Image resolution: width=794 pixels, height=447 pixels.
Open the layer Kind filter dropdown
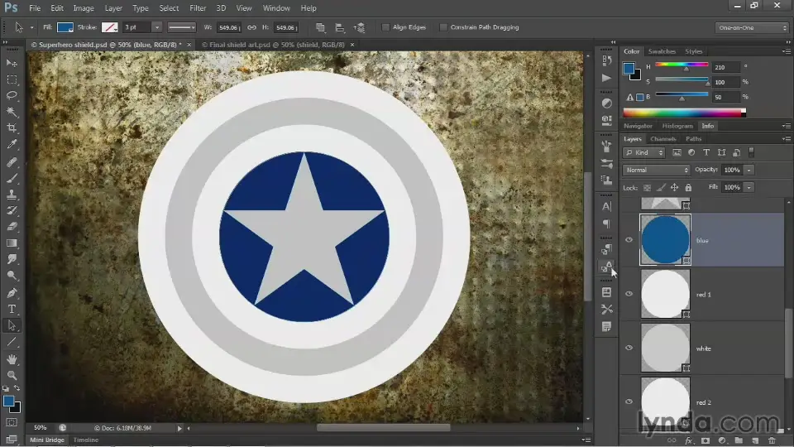(x=643, y=152)
